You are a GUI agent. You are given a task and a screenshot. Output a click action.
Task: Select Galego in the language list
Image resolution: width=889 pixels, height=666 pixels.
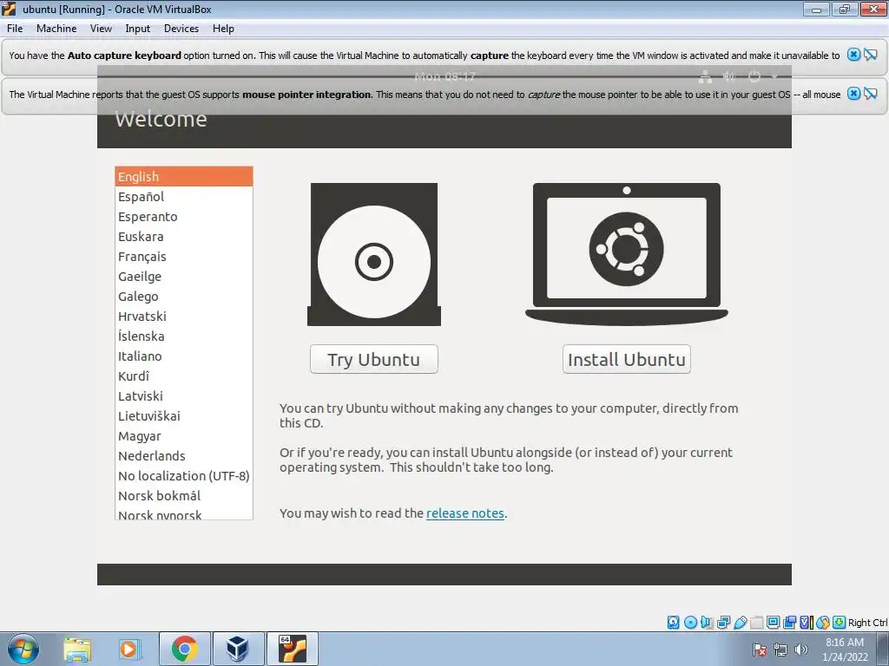click(x=184, y=297)
